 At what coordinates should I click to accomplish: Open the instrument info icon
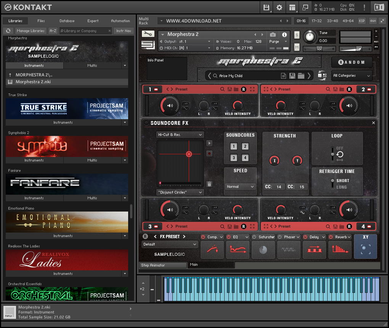(x=284, y=34)
